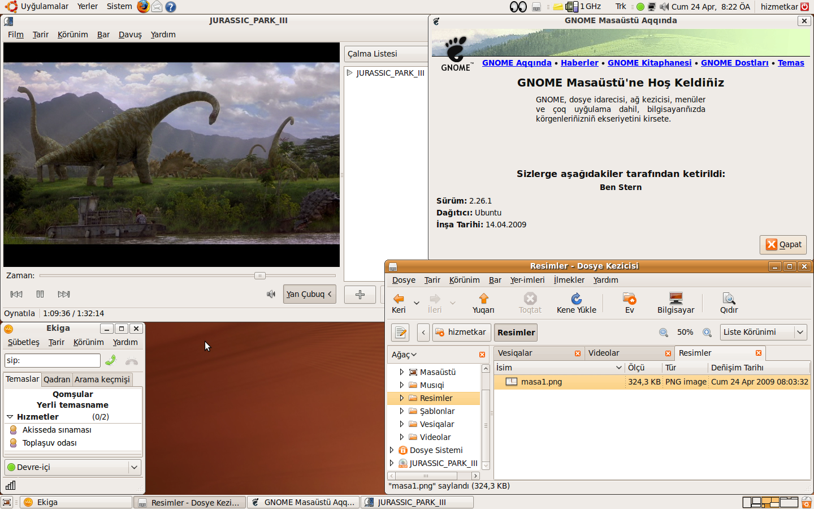The width and height of the screenshot is (814, 509).
Task: Zoom out the file list view
Action: [x=664, y=333]
